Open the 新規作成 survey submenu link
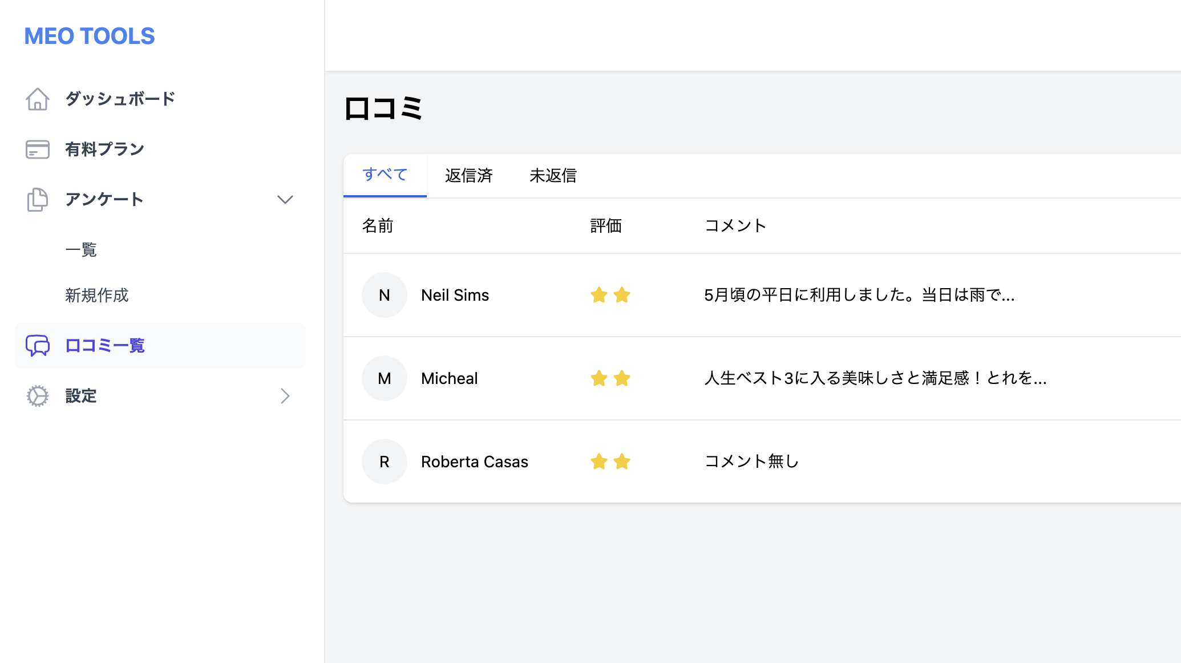1181x663 pixels. pyautogui.click(x=97, y=296)
